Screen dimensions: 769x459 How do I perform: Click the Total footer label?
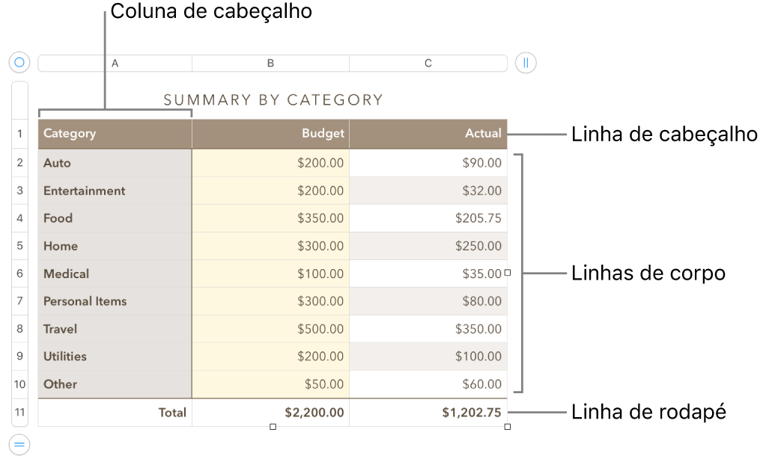(172, 412)
